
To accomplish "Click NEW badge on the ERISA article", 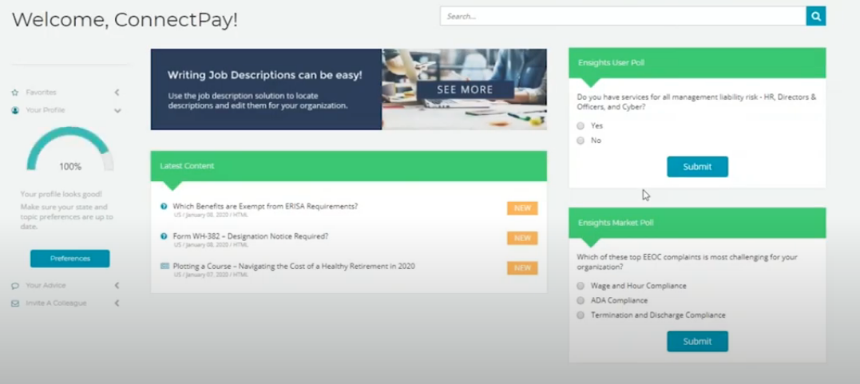I will point(522,208).
